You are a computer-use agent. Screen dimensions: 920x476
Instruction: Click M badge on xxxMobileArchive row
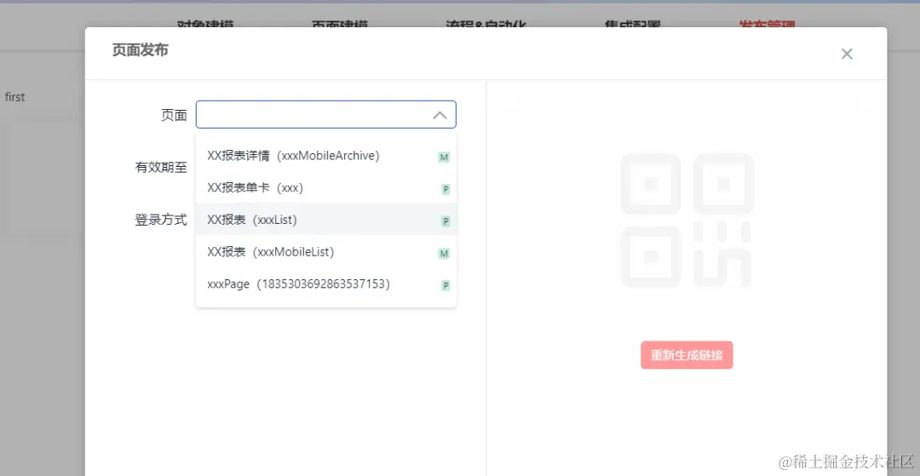coord(444,157)
